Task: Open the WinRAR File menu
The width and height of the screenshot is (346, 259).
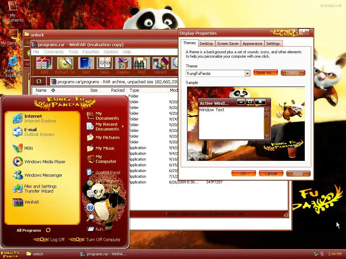Action: click(x=36, y=52)
